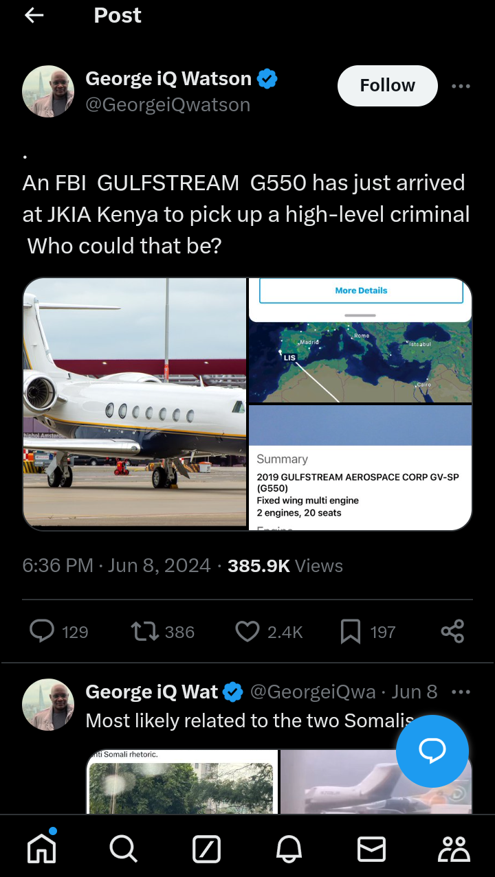Tap the @GeorgeiQwatson handle
Screen dimensions: 495x877
(x=168, y=104)
